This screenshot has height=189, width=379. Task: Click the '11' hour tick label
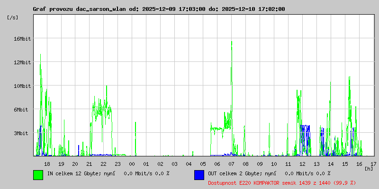[x=288, y=164]
